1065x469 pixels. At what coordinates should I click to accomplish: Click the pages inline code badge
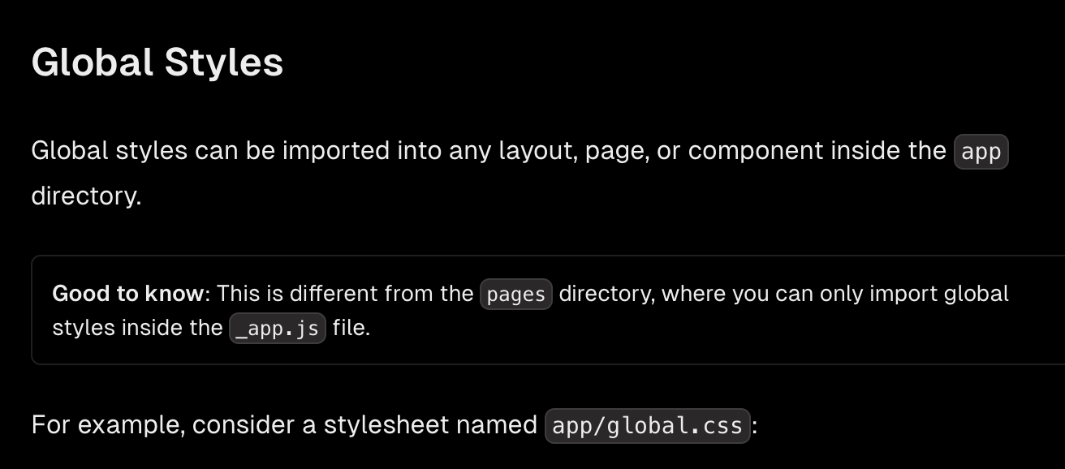pos(516,294)
